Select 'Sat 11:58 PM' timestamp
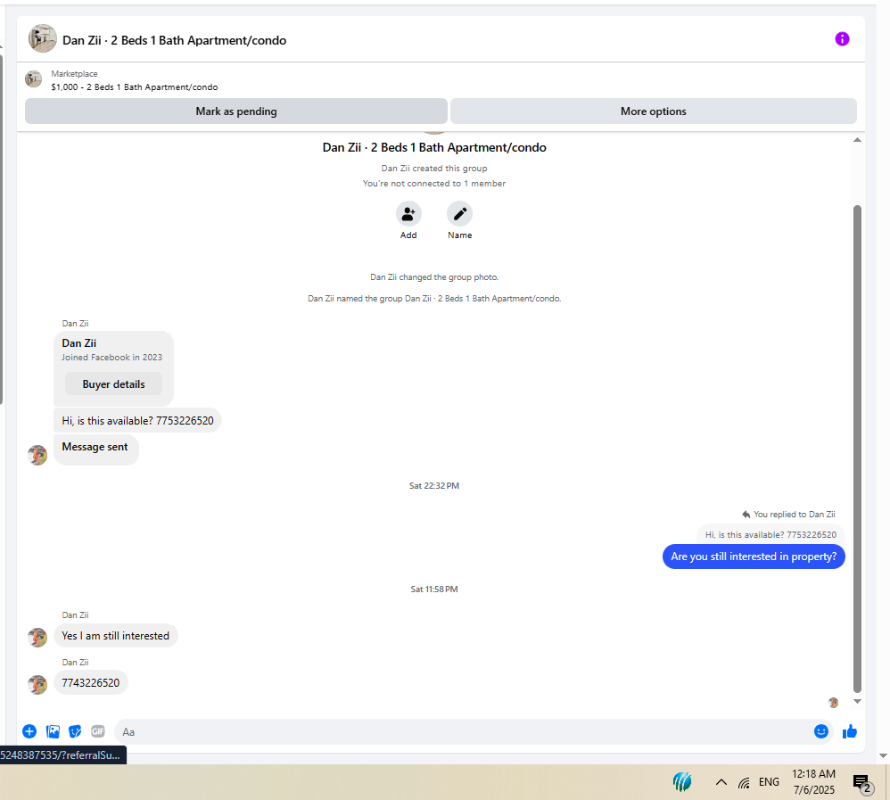Image resolution: width=890 pixels, height=800 pixels. [x=434, y=590]
